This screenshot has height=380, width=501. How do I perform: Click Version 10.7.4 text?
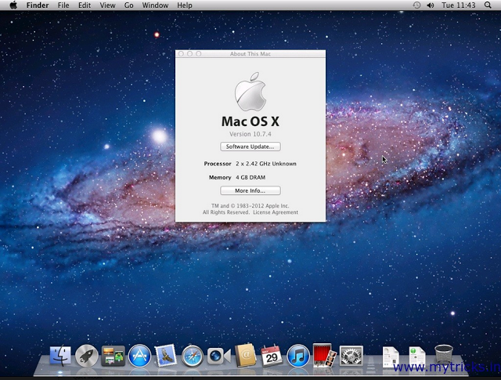250,134
